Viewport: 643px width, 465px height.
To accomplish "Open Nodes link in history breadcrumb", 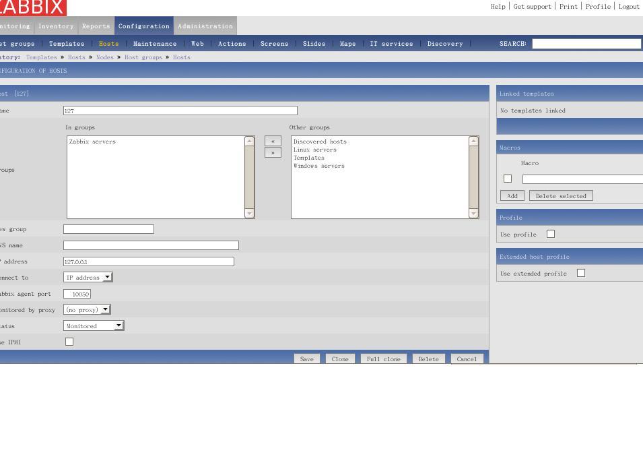I will coord(104,57).
